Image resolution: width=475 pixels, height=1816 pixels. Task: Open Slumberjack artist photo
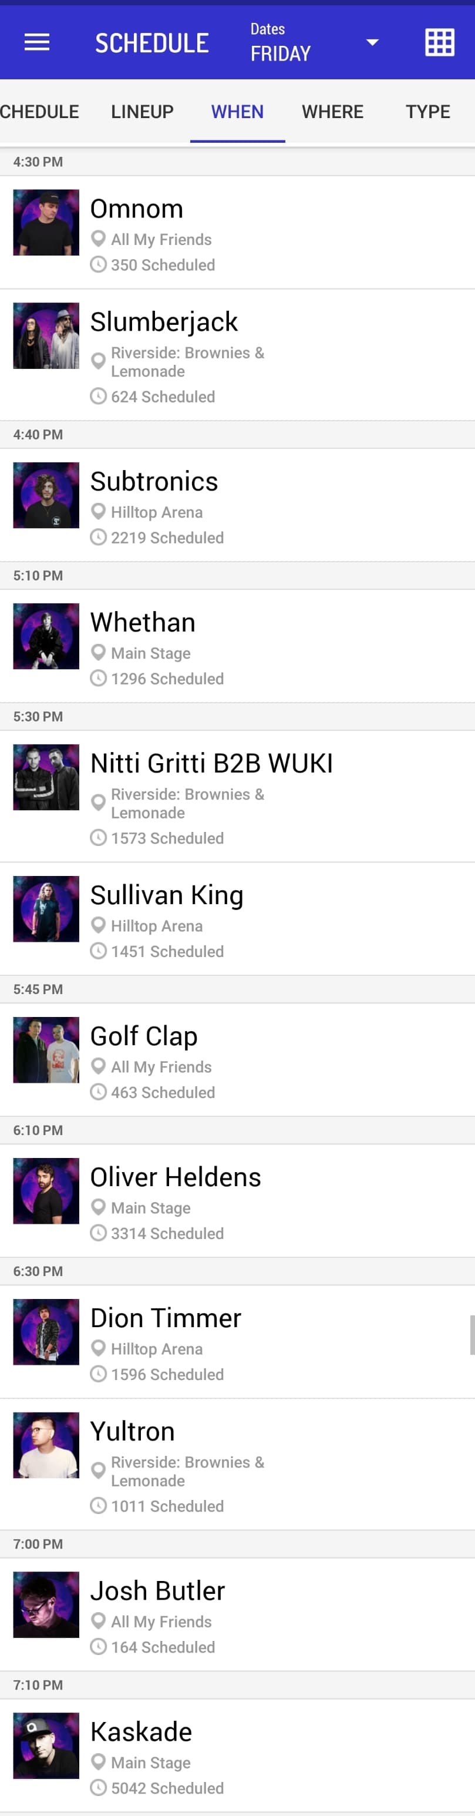(x=46, y=336)
